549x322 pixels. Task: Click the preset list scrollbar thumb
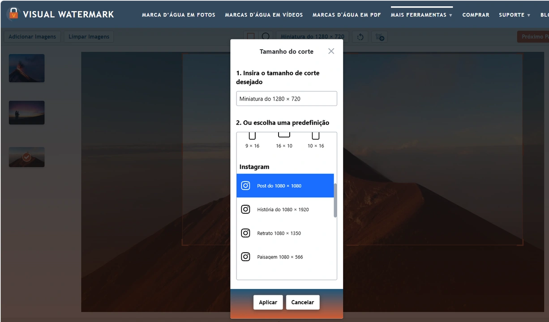(335, 200)
